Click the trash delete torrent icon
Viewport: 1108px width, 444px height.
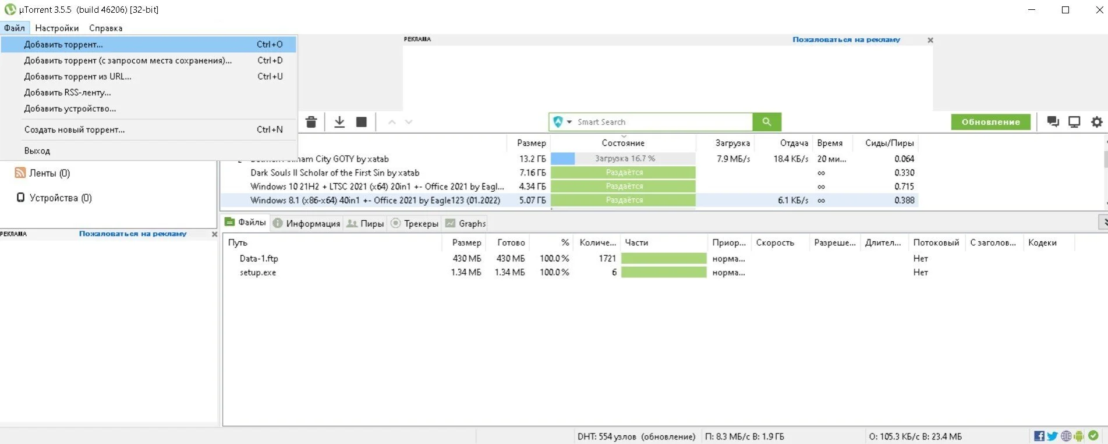(311, 122)
